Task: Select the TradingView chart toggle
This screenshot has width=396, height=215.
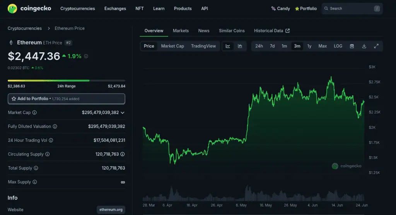Action: (x=203, y=46)
